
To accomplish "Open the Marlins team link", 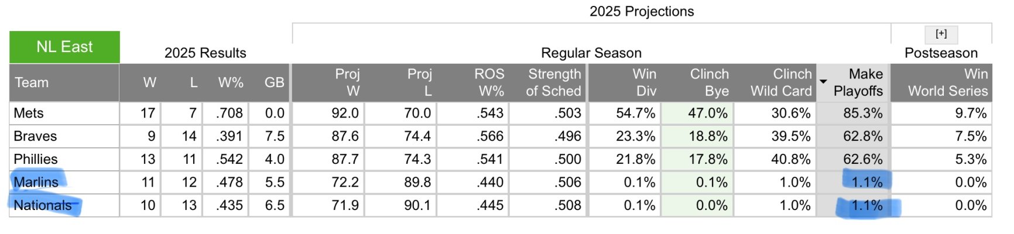I will coord(36,182).
